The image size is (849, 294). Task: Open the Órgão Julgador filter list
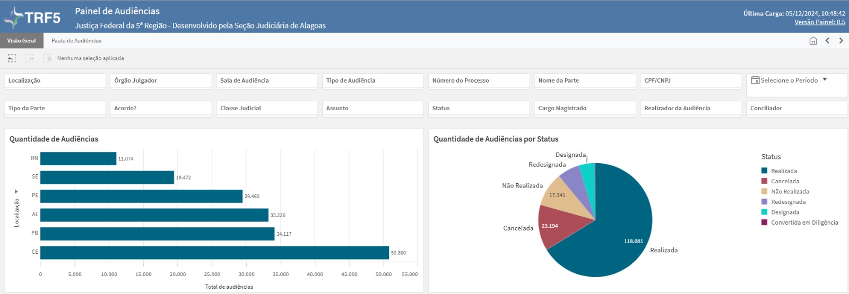pyautogui.click(x=161, y=81)
